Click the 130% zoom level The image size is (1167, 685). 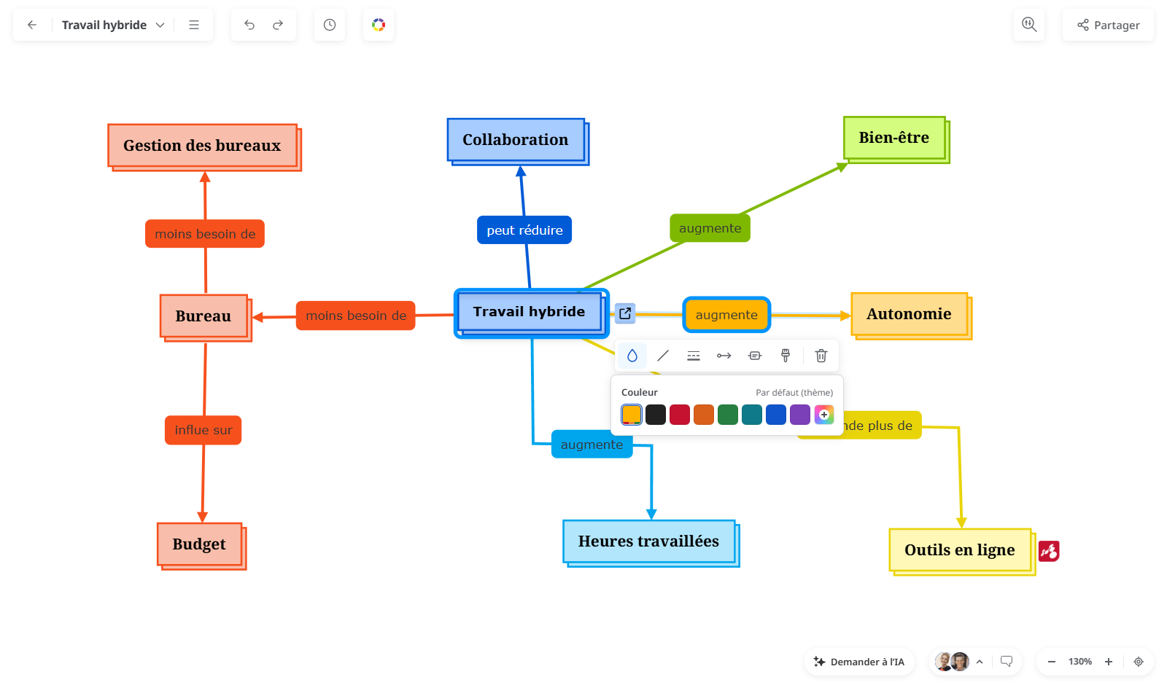click(1080, 662)
